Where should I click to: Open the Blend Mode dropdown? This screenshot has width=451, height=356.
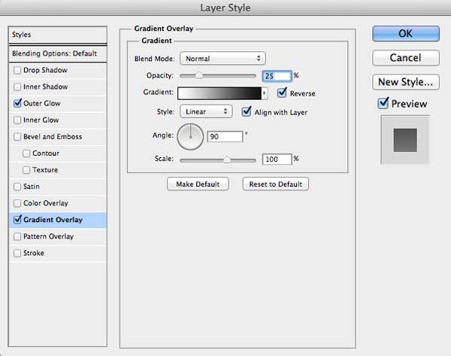[x=222, y=59]
